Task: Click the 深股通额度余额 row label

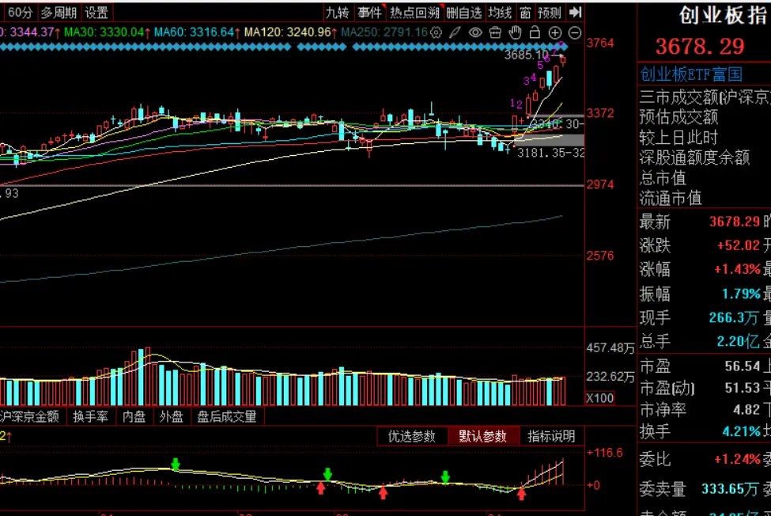Action: click(694, 157)
